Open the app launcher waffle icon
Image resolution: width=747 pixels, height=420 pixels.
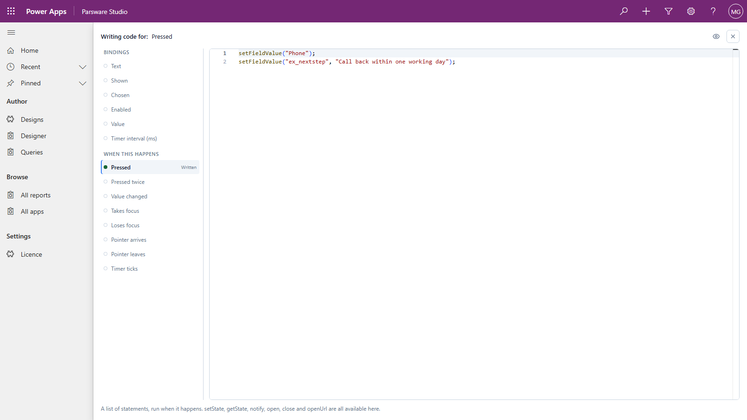[x=11, y=11]
